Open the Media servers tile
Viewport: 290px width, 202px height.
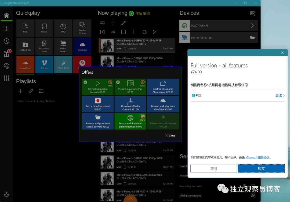[63, 46]
